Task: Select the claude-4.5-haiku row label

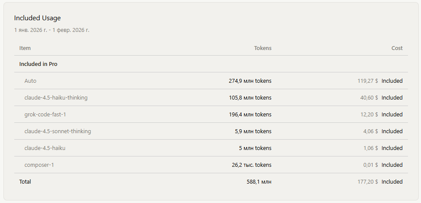Action: (x=45, y=148)
